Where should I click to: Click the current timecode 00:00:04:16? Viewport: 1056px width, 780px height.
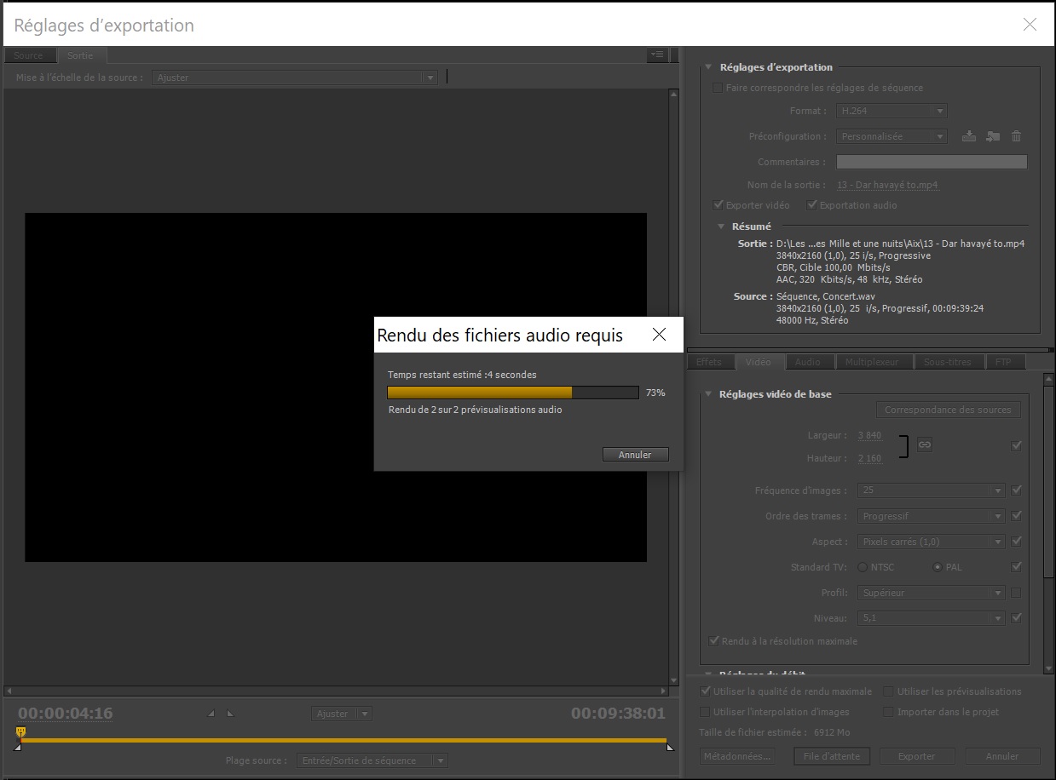click(66, 714)
